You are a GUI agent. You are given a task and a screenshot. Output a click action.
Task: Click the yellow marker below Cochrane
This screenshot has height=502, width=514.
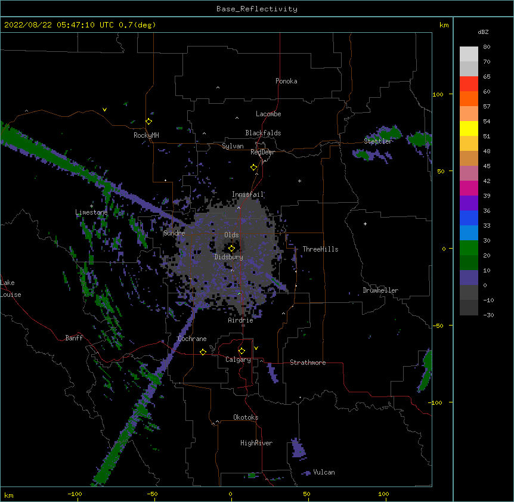203,352
